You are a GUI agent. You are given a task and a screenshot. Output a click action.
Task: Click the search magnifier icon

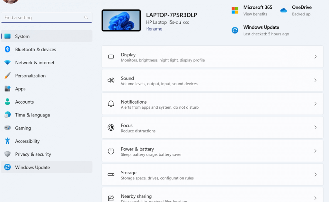click(x=86, y=17)
